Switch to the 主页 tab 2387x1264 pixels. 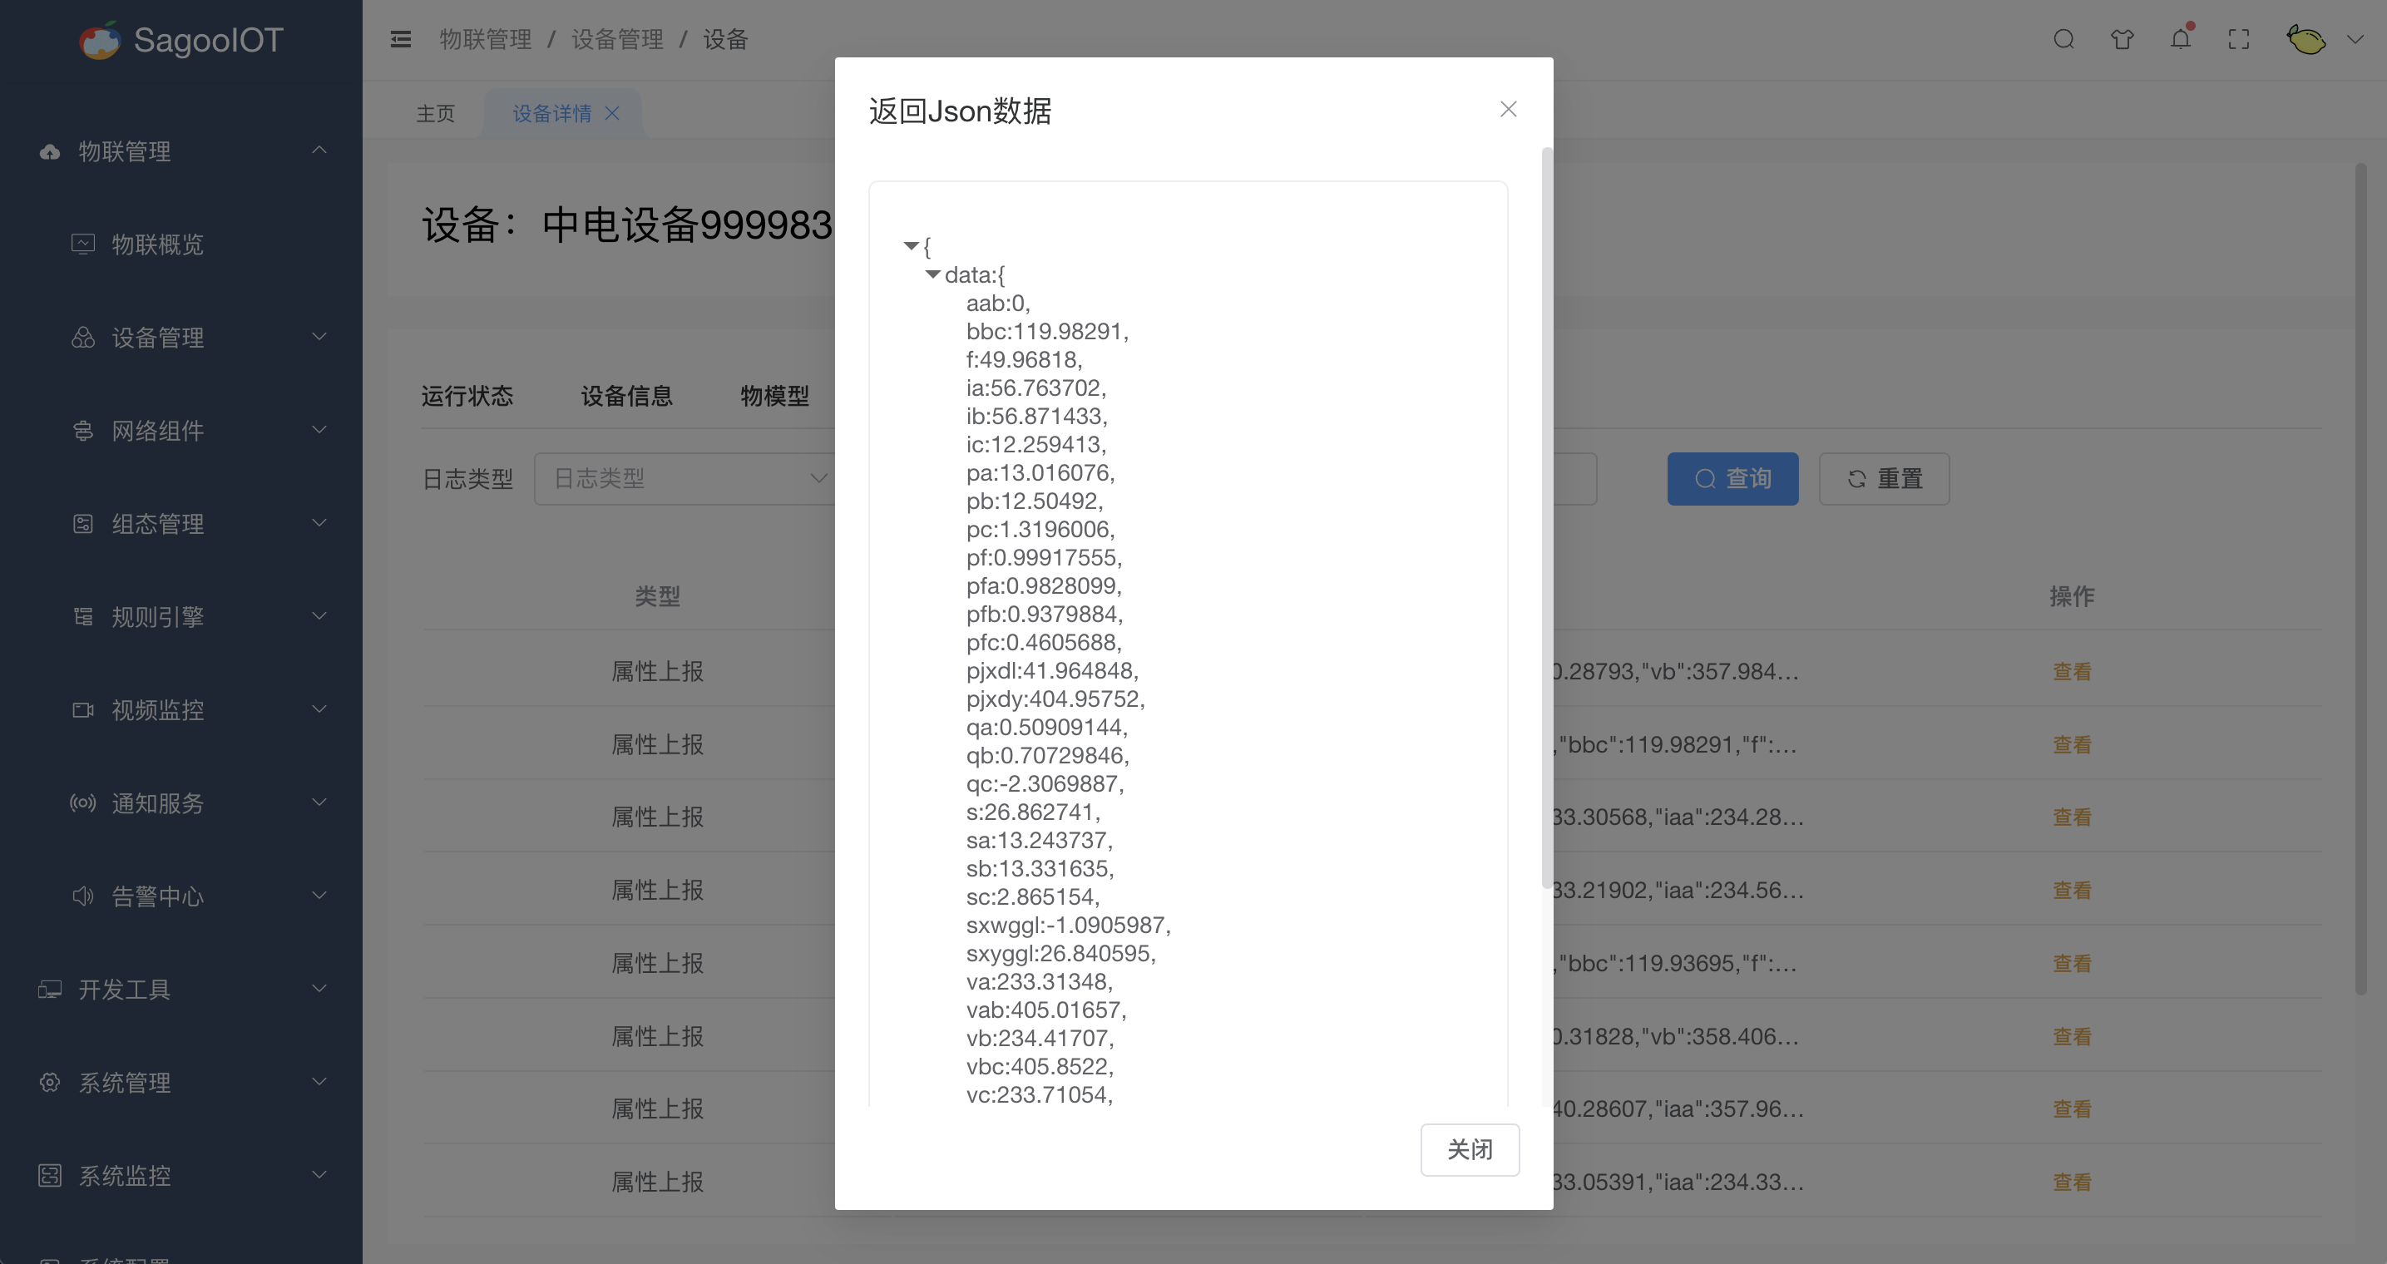click(435, 113)
